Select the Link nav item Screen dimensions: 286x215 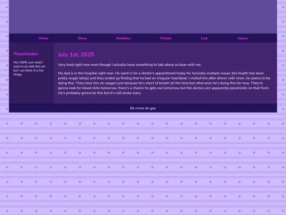click(x=204, y=38)
